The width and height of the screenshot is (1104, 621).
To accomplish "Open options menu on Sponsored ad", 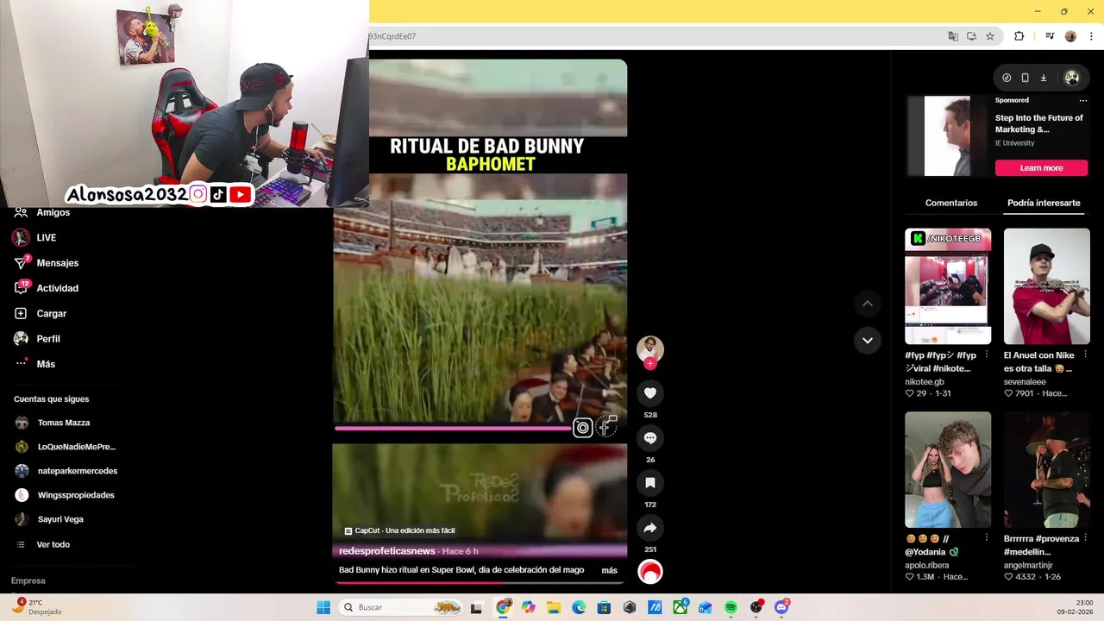I will coord(1083,100).
